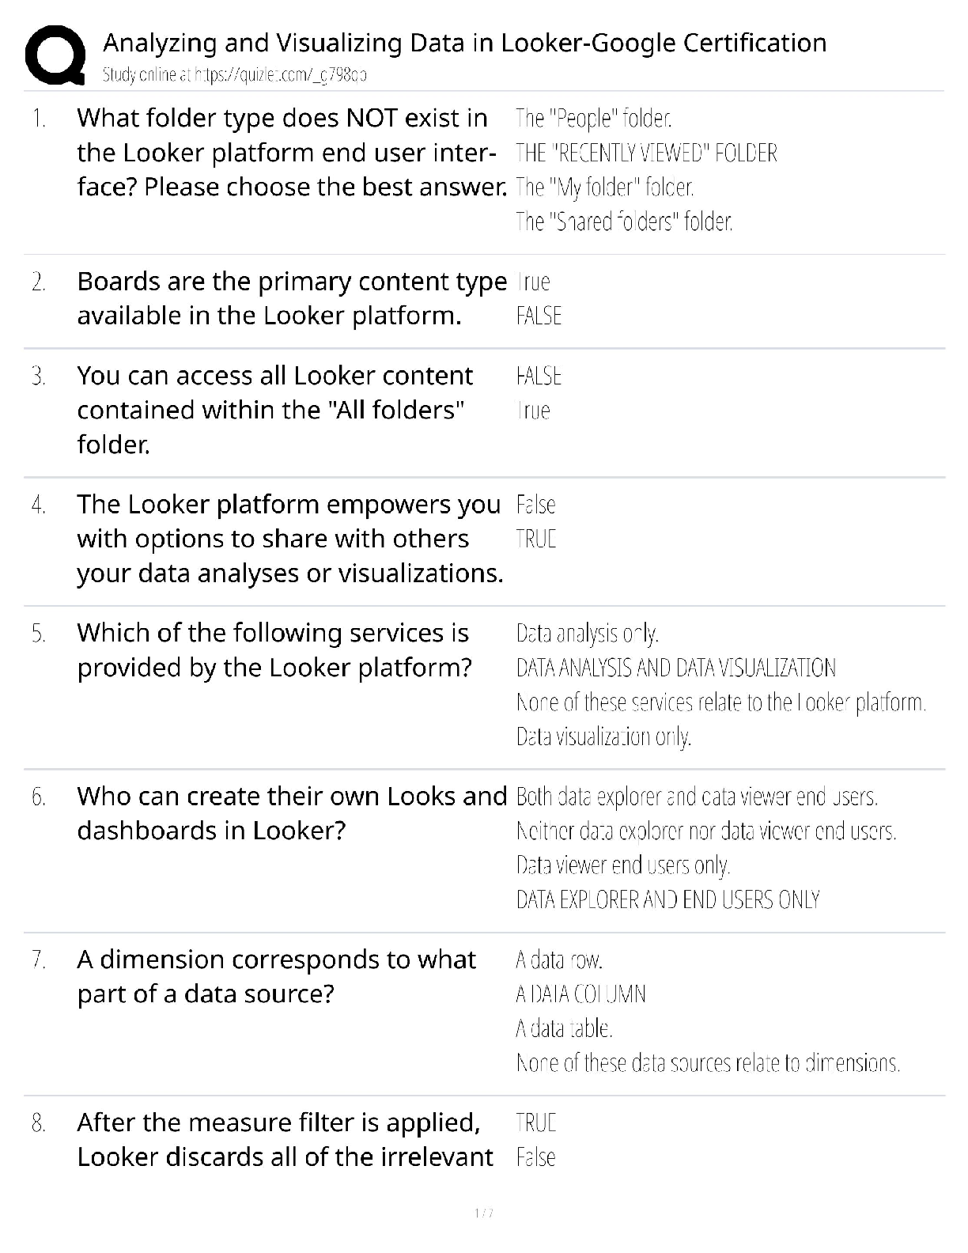Click the Quizlet Q logo
Screen dimensions: 968x1253
tap(55, 55)
